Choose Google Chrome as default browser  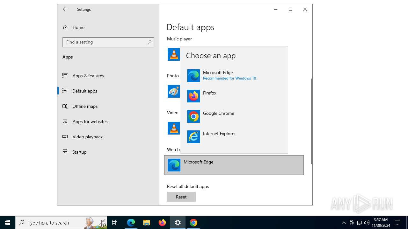point(234,116)
